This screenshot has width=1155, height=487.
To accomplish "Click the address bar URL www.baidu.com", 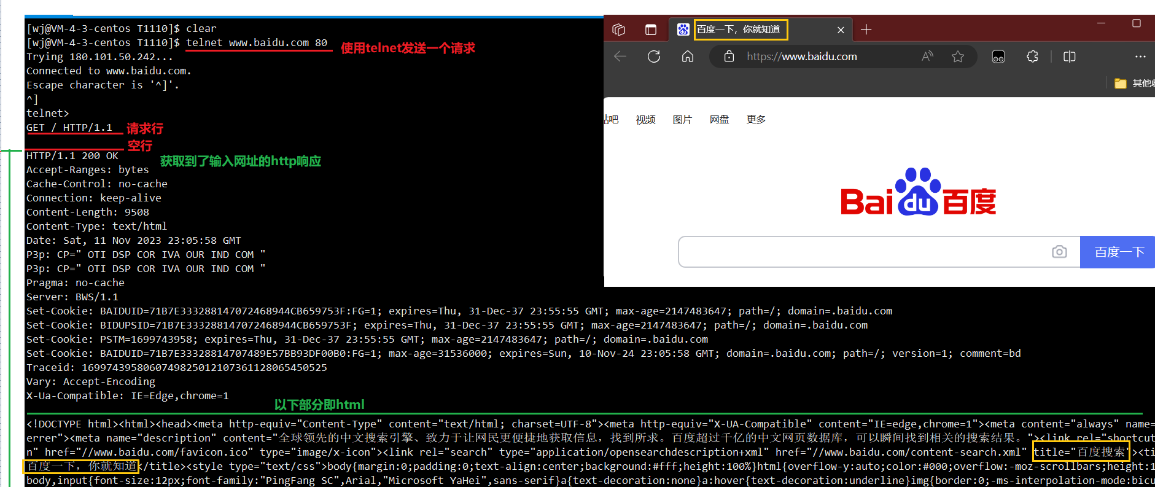I will 802,56.
